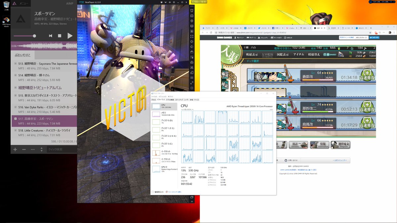Add files with AIMP plus button
Screen dimensions: 397x223
pos(15,149)
